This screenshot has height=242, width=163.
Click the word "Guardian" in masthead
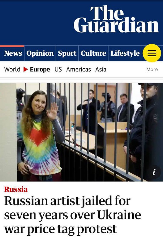click(116, 25)
